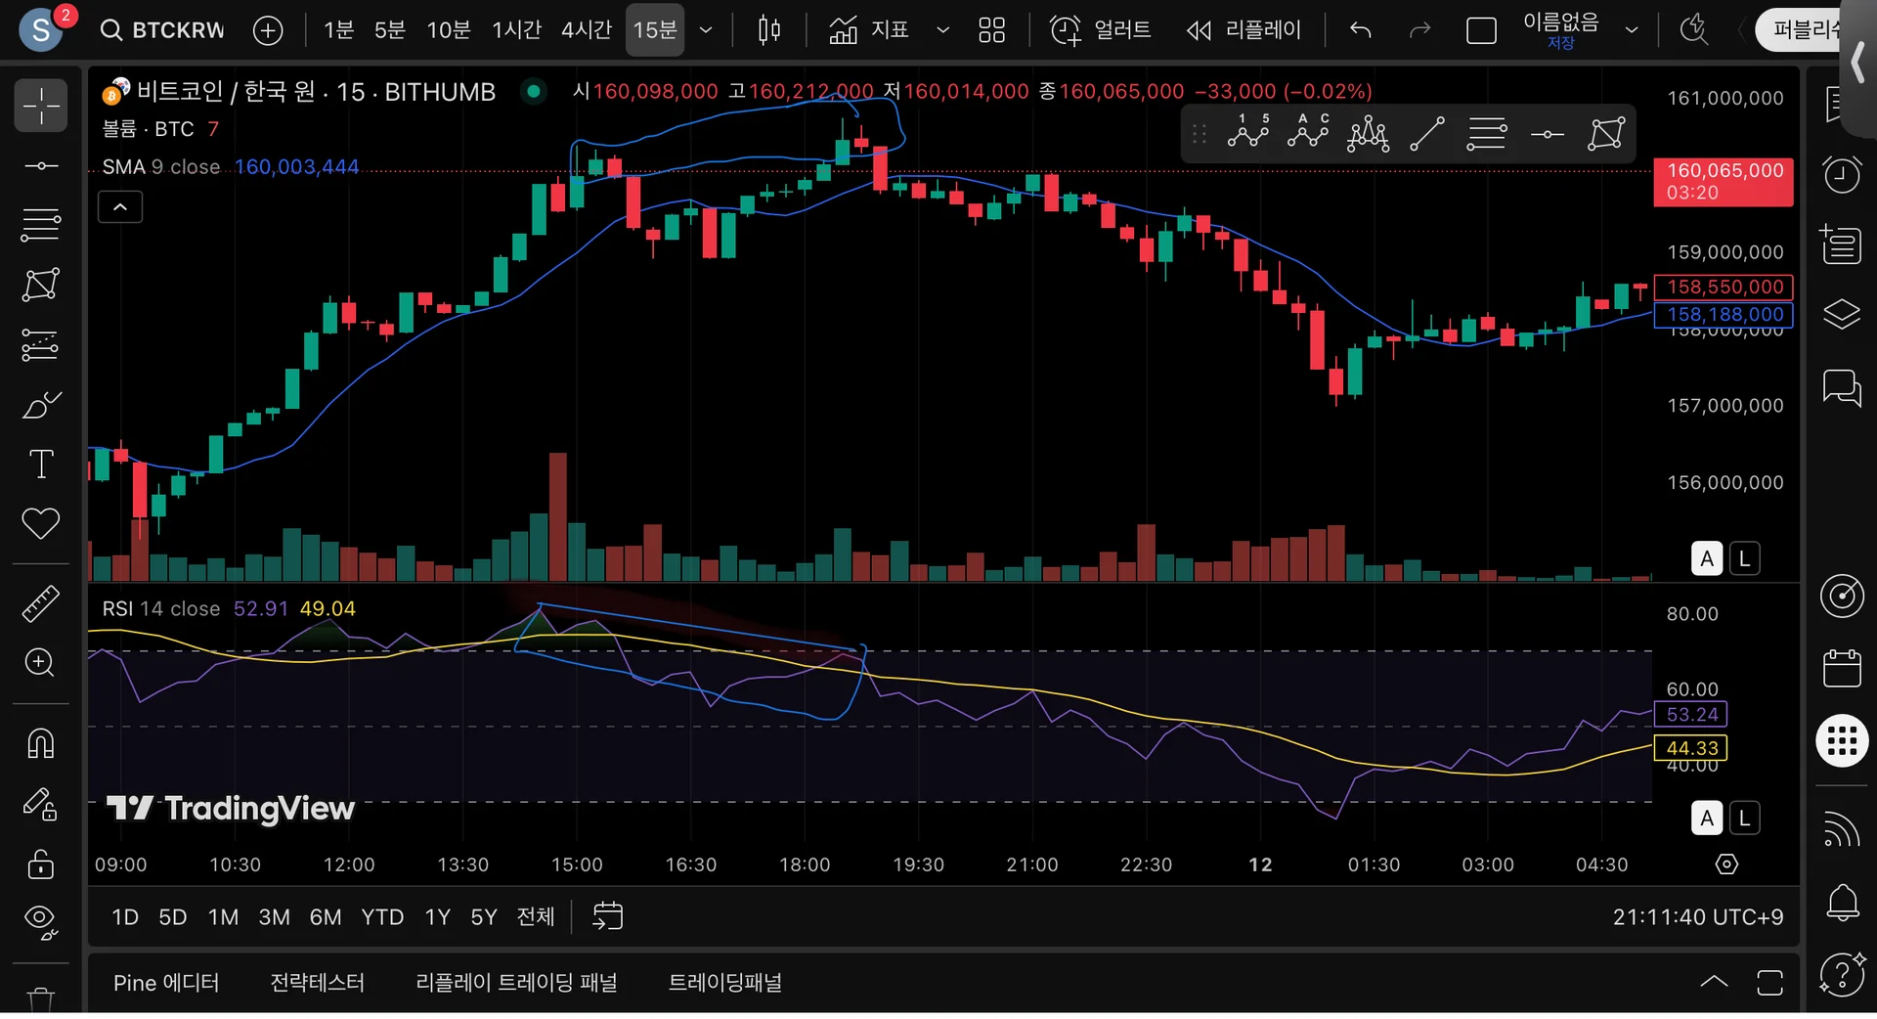Switch to 10분 interval
Image resolution: width=1877 pixels, height=1019 pixels.
449,30
